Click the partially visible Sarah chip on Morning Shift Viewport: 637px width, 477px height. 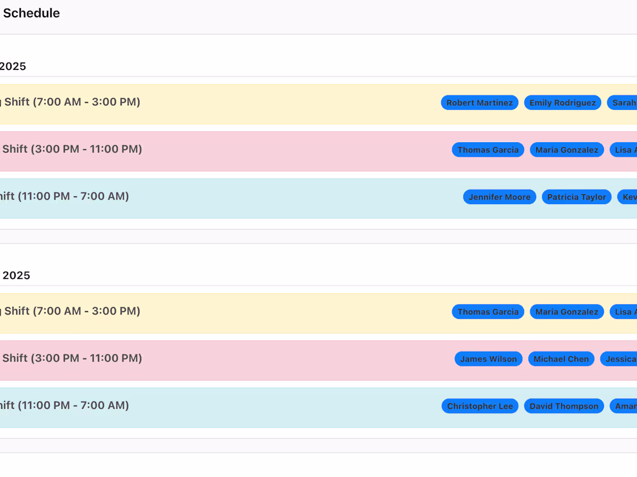(x=625, y=102)
